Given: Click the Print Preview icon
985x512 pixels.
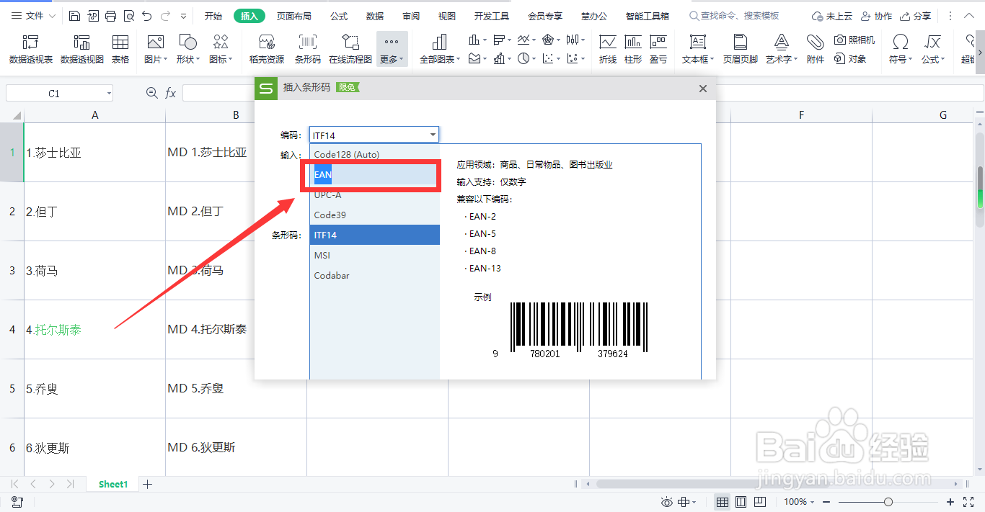Looking at the screenshot, I should click(x=129, y=16).
